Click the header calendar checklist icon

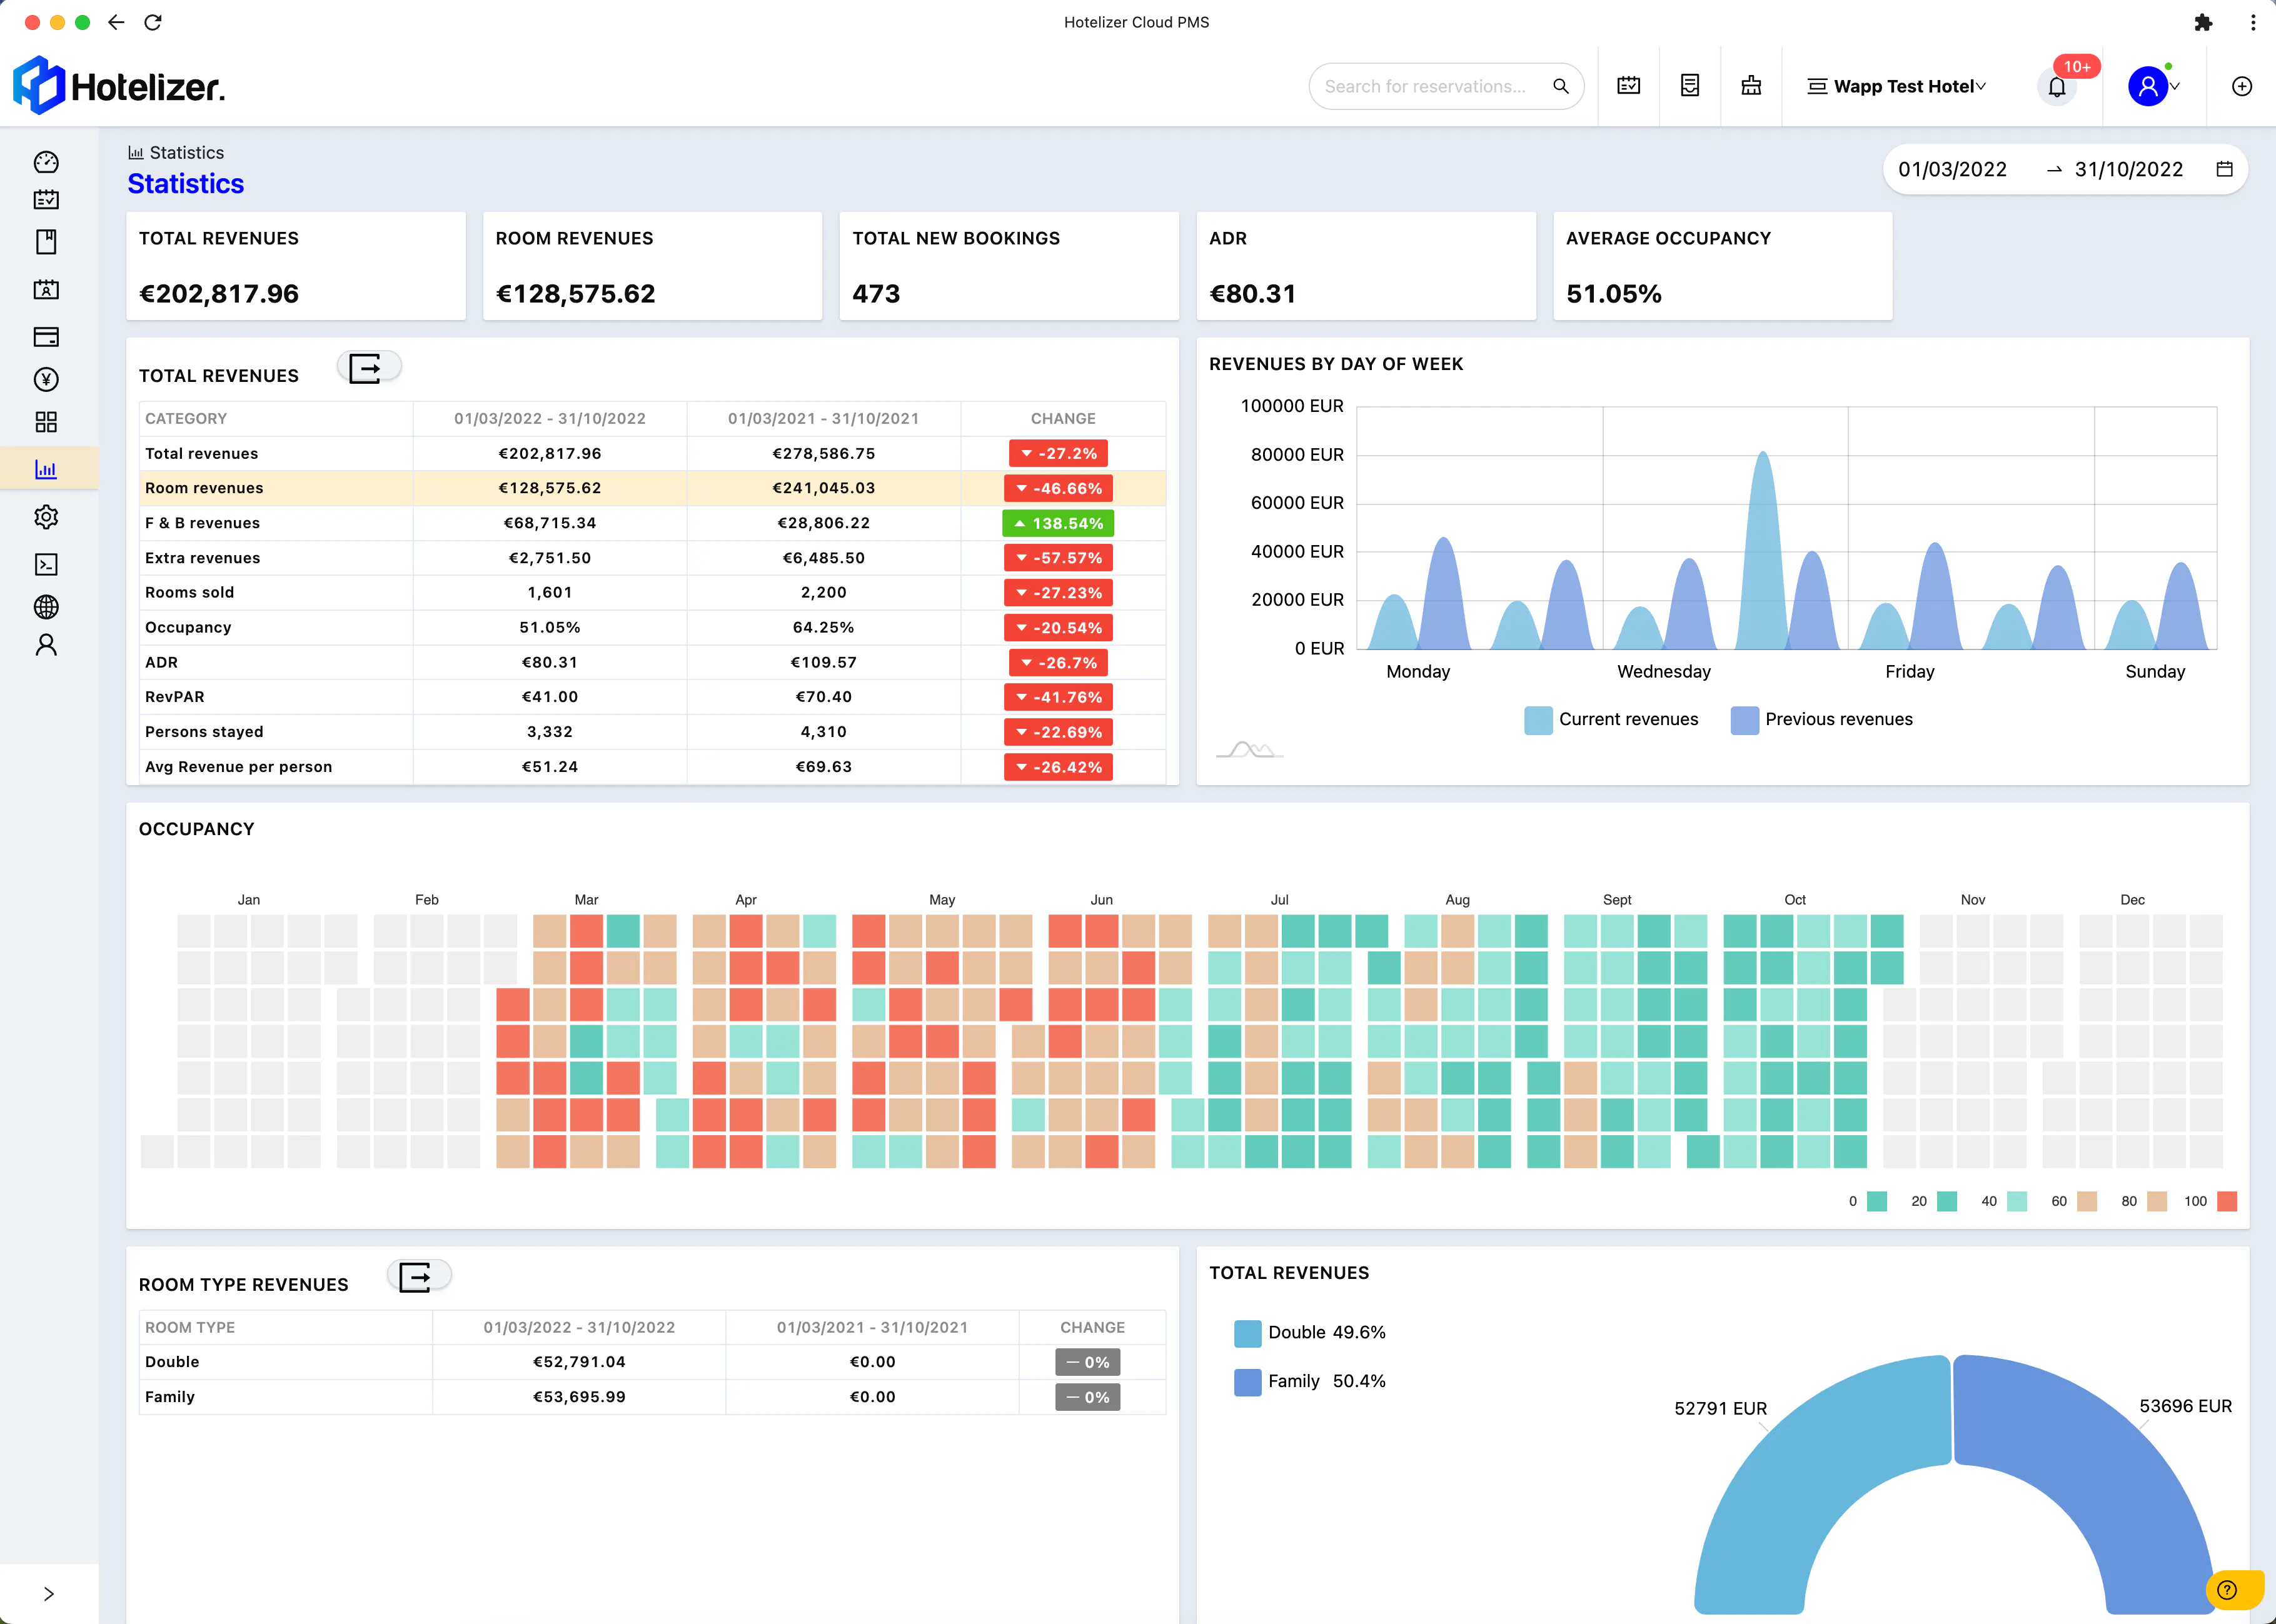point(1629,86)
